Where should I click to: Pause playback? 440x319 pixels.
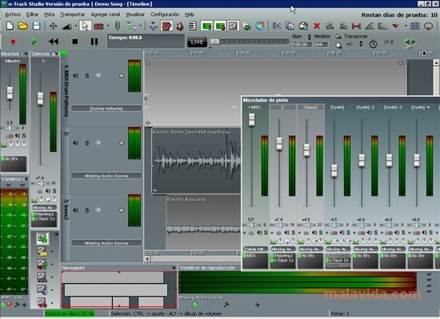pos(94,42)
